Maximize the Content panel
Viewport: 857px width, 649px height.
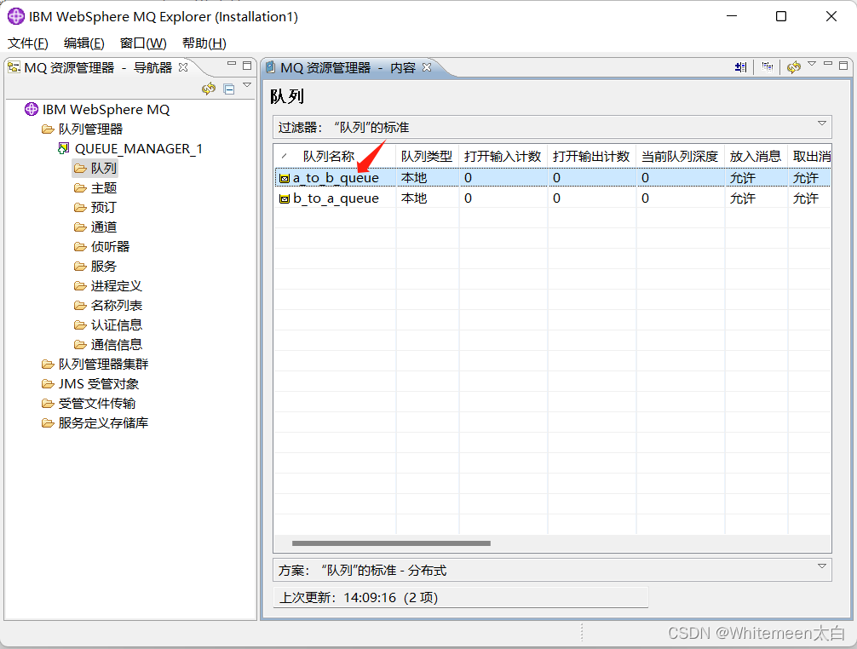(843, 66)
